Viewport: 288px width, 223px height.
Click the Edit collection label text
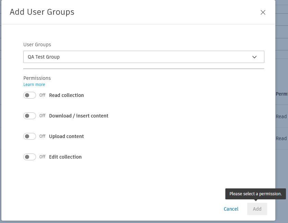point(65,157)
